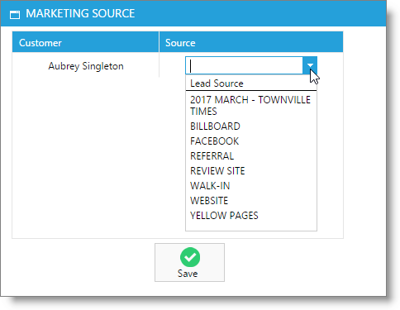This screenshot has height=310, width=400.
Task: Select YELLOW PAGES lead source
Action: point(250,216)
